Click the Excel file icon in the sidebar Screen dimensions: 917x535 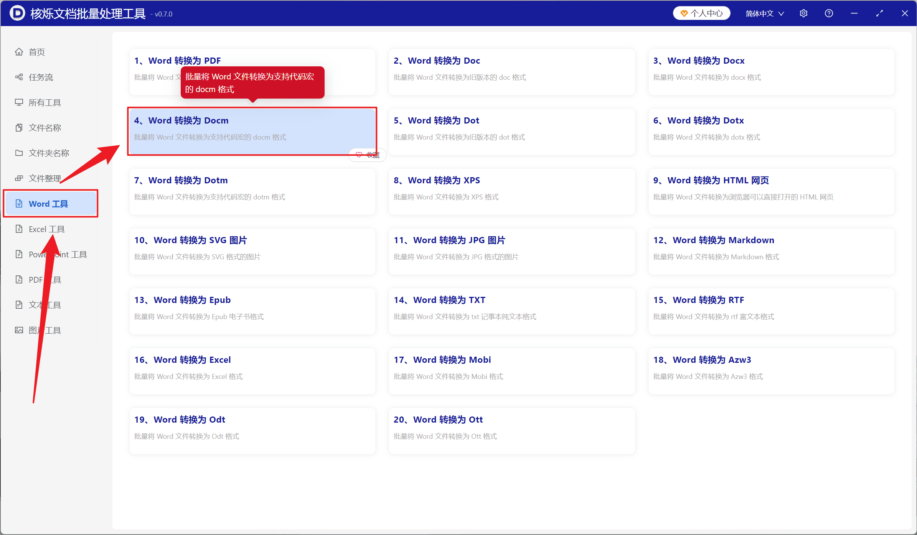[19, 229]
